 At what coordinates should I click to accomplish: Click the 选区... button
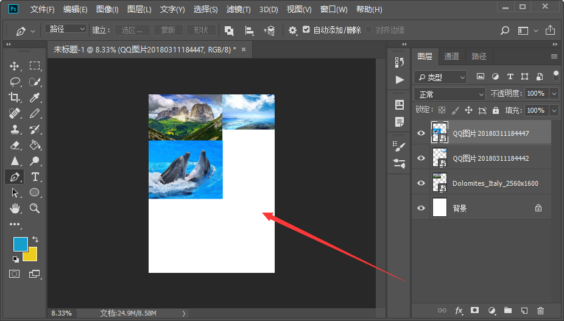(132, 30)
